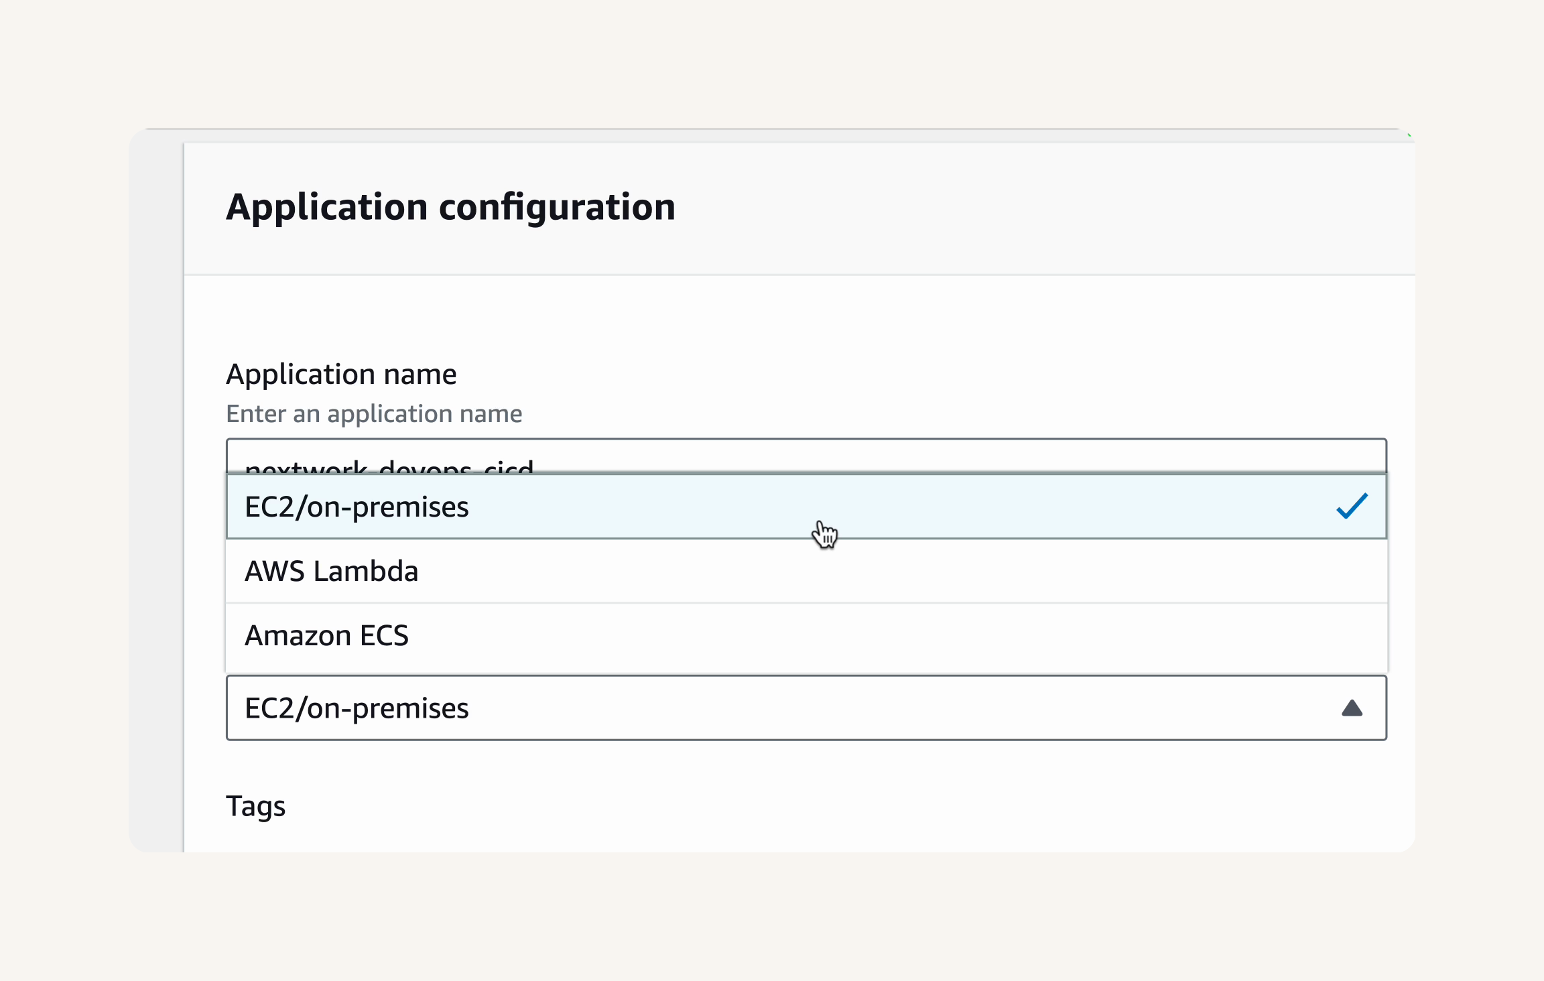Image resolution: width=1544 pixels, height=981 pixels.
Task: Collapse the compute platform dropdown
Action: (806, 708)
